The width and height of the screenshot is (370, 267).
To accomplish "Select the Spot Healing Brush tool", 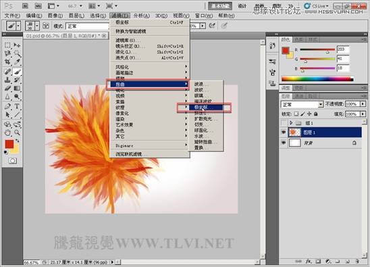I will (x=7, y=71).
